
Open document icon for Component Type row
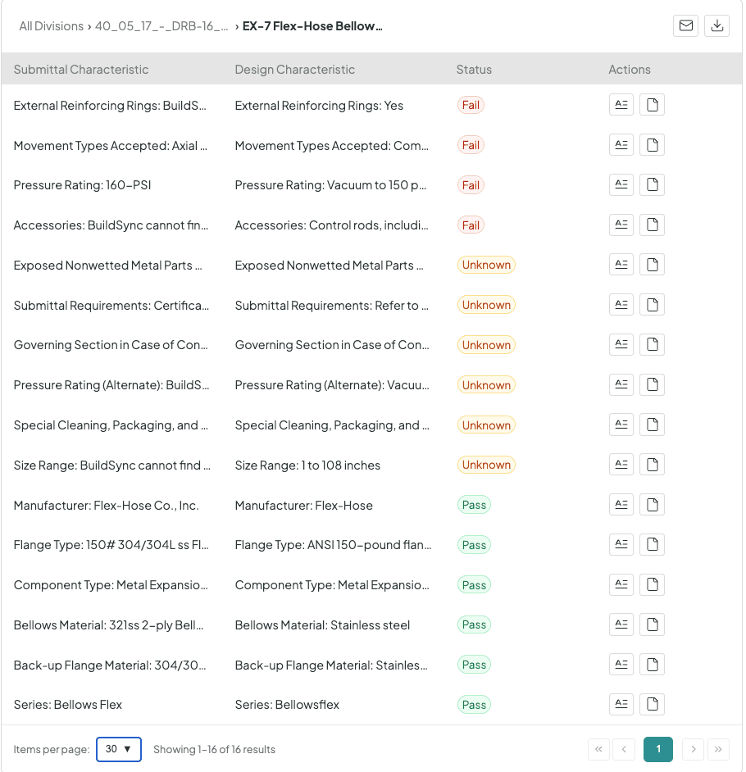pyautogui.click(x=652, y=585)
